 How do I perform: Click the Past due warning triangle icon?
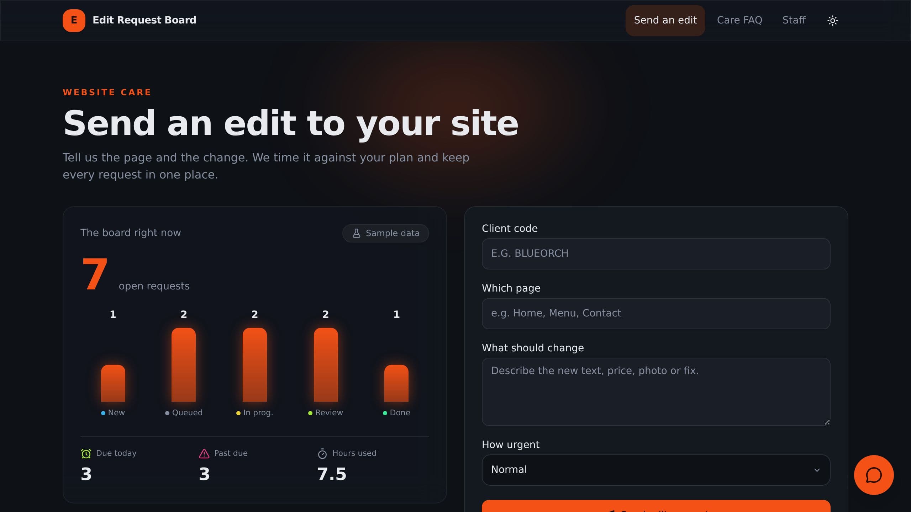coord(204,453)
